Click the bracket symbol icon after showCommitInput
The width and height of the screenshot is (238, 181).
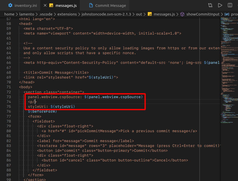tap(227, 14)
